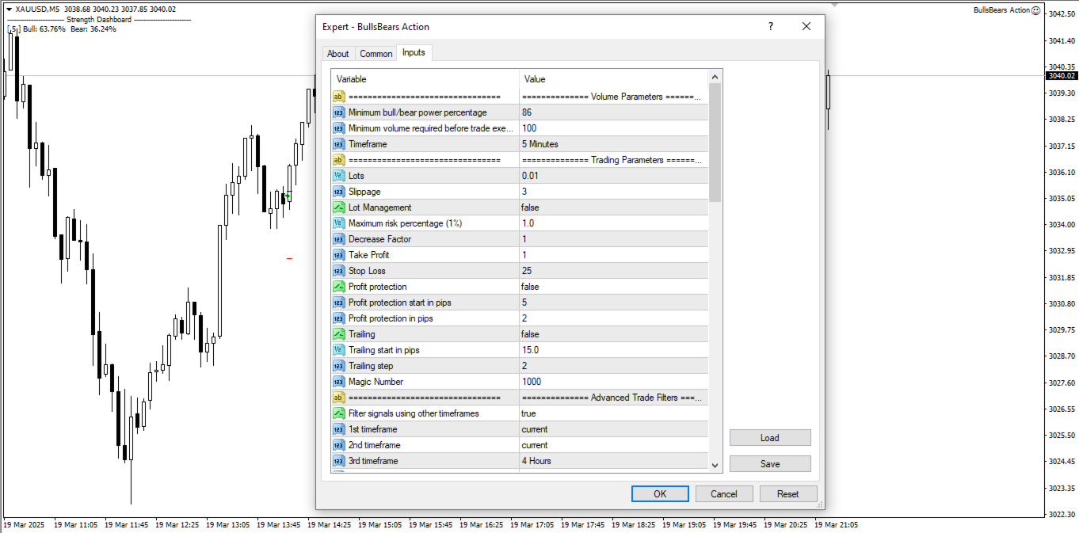The height and width of the screenshot is (533, 1079).
Task: Click the Stop Loss row icon
Action: (x=338, y=271)
